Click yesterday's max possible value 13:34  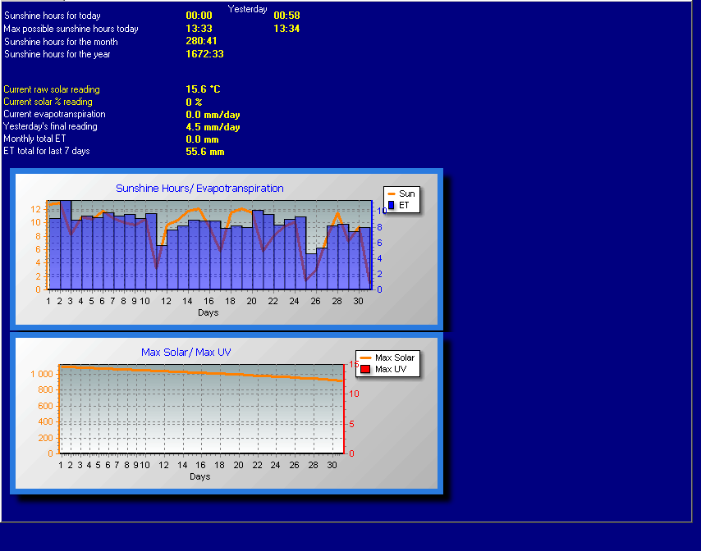click(286, 29)
